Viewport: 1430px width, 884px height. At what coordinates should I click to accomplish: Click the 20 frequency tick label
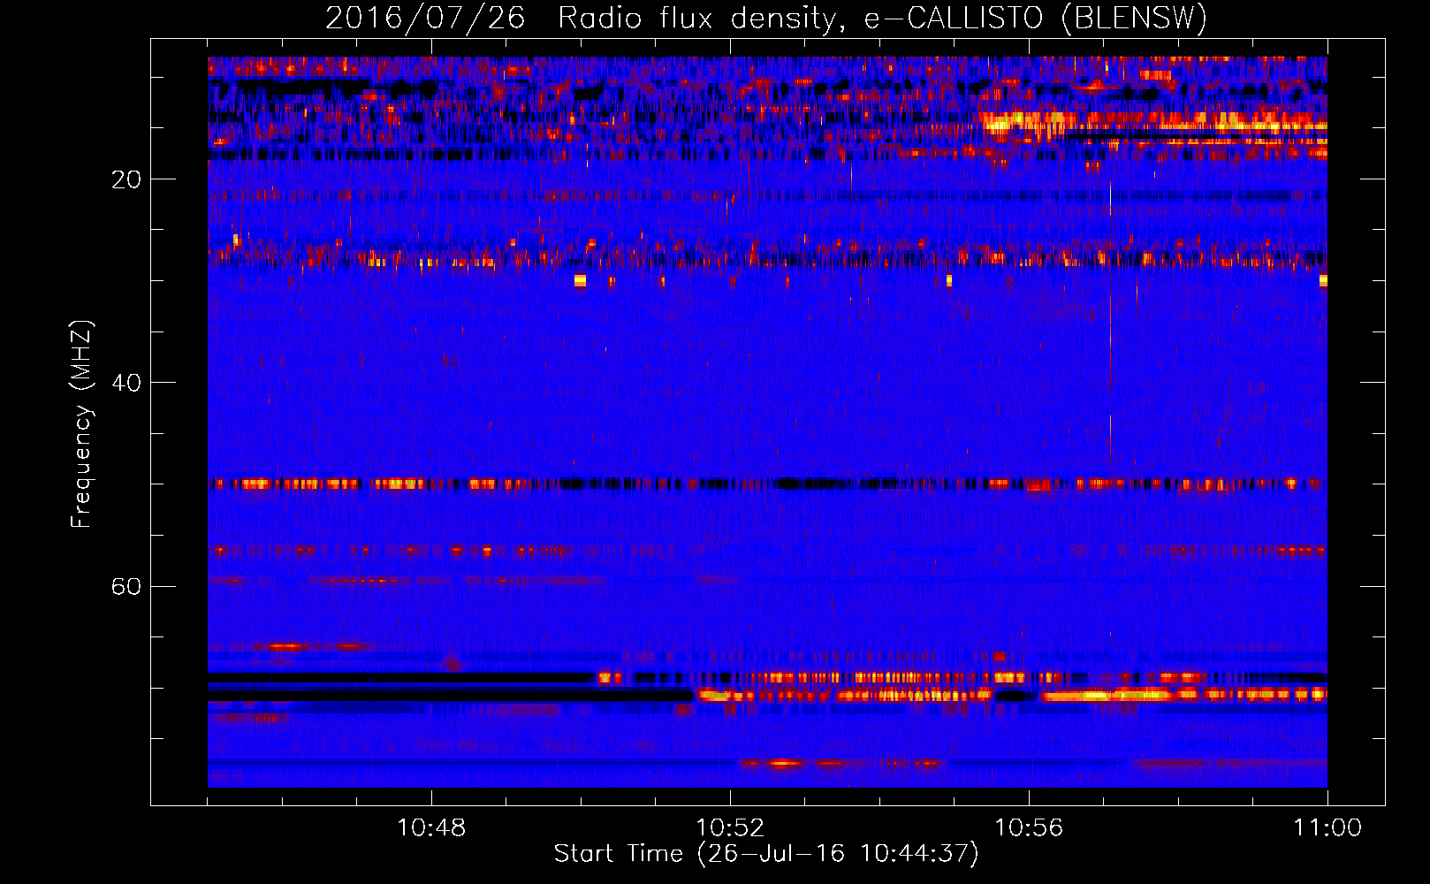point(126,179)
